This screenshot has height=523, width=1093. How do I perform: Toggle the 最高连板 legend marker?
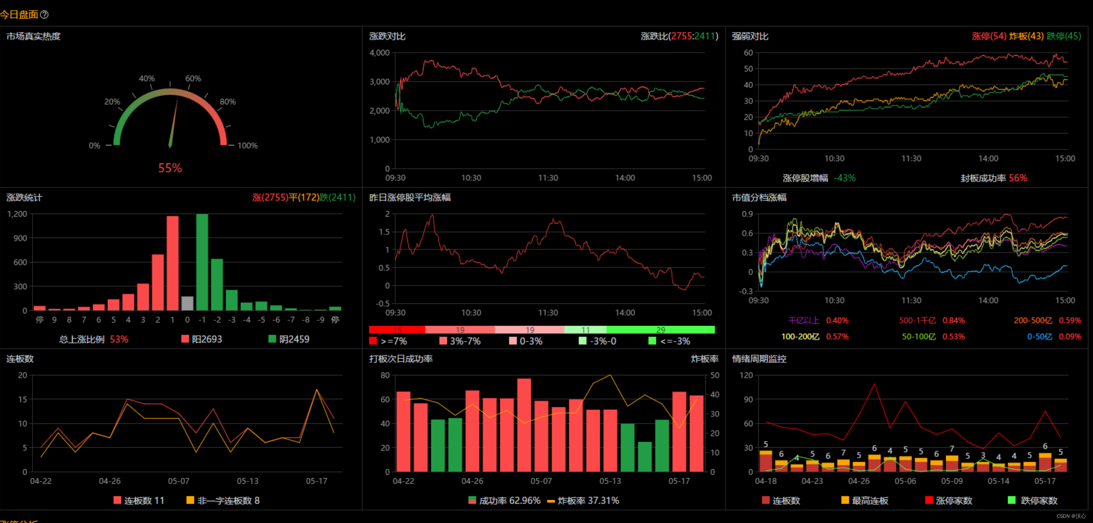pos(845,500)
